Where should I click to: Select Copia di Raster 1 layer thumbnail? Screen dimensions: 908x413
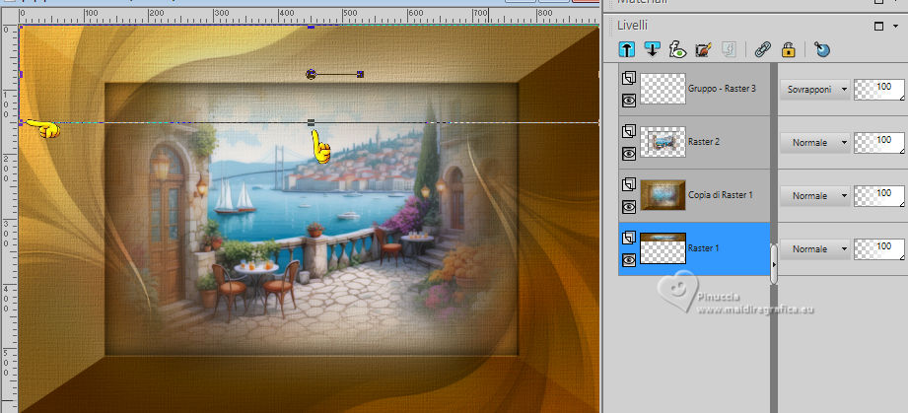[664, 195]
